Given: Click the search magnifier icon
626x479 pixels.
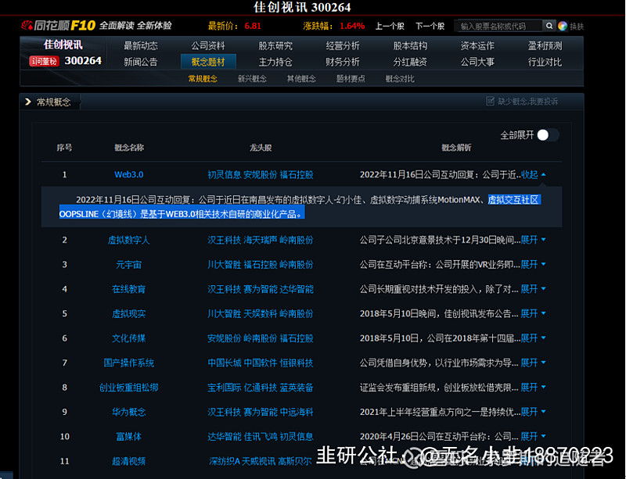Looking at the screenshot, I should tap(550, 26).
